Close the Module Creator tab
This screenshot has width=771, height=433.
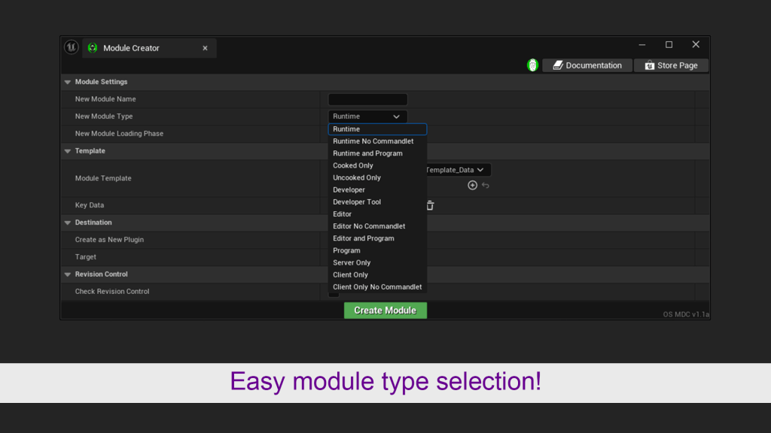pos(205,48)
